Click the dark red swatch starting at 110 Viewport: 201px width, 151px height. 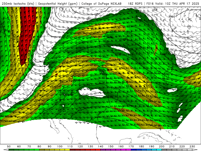pos(72,150)
